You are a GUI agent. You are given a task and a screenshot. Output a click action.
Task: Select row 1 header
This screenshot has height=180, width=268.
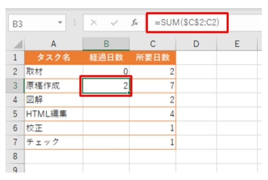(15, 57)
